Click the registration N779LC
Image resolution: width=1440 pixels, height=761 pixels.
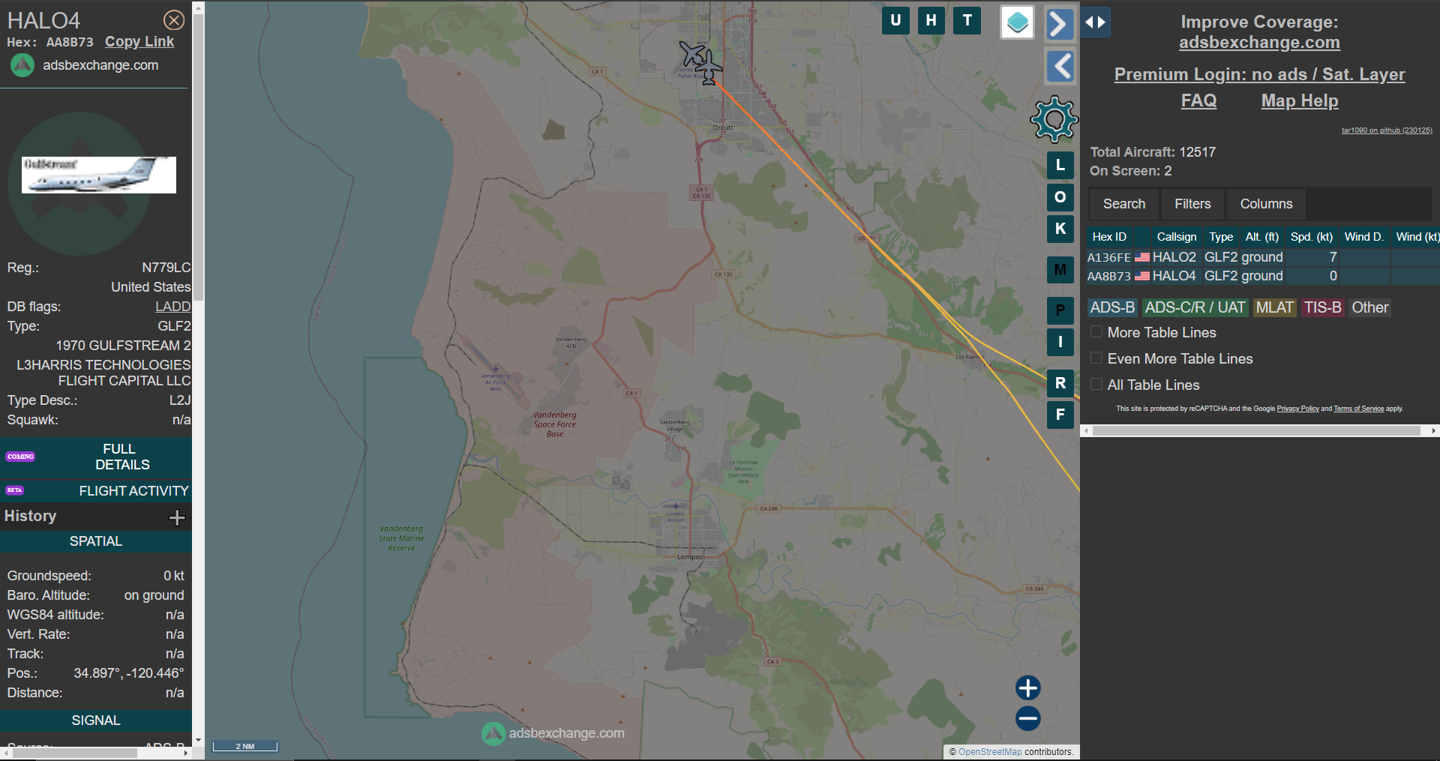[166, 268]
